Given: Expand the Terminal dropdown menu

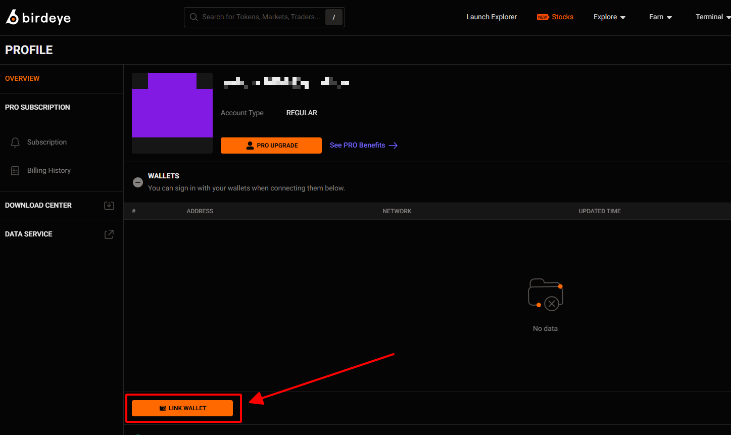Looking at the screenshot, I should tap(713, 17).
